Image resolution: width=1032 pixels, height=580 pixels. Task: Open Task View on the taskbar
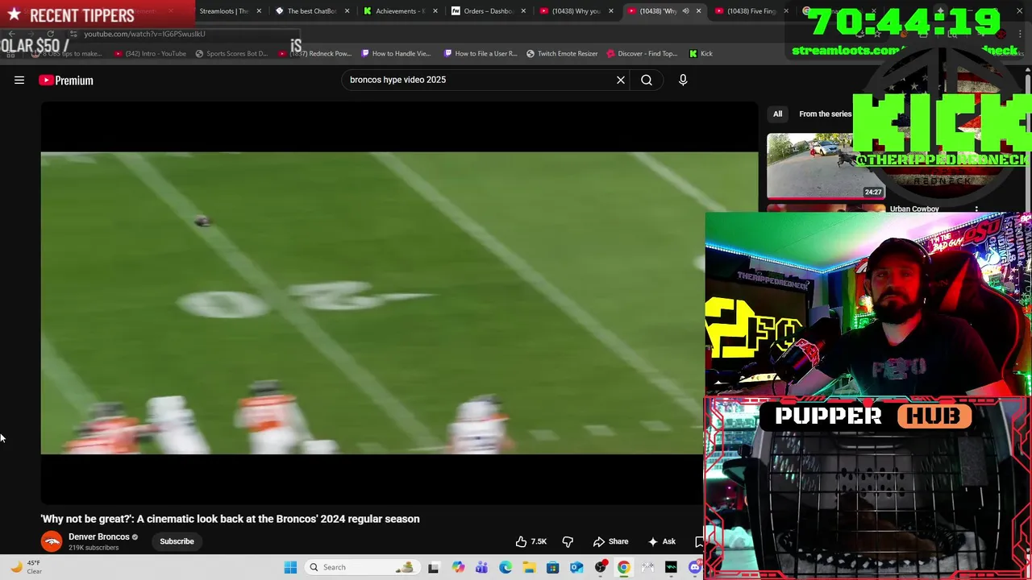coord(433,567)
